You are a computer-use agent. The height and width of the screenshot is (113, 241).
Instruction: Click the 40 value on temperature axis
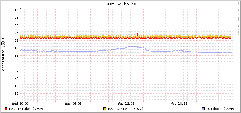(x=16, y=10)
